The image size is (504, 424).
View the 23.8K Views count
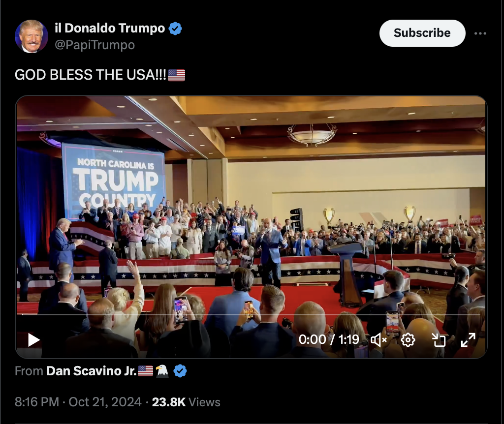(x=186, y=402)
